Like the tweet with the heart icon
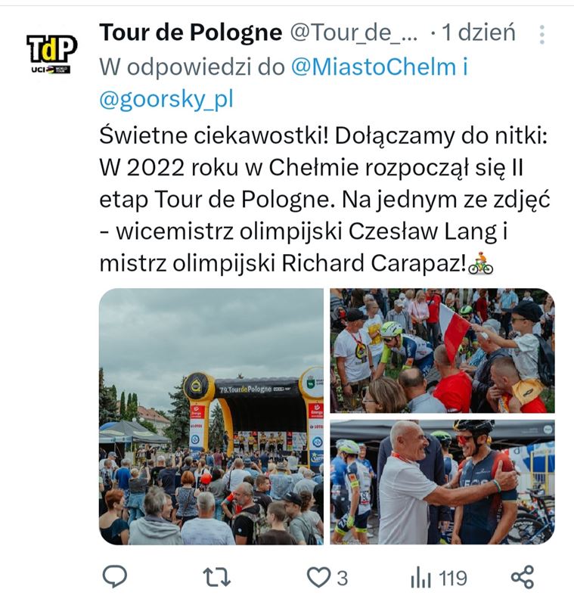This screenshot has height=605, width=574. [318, 577]
